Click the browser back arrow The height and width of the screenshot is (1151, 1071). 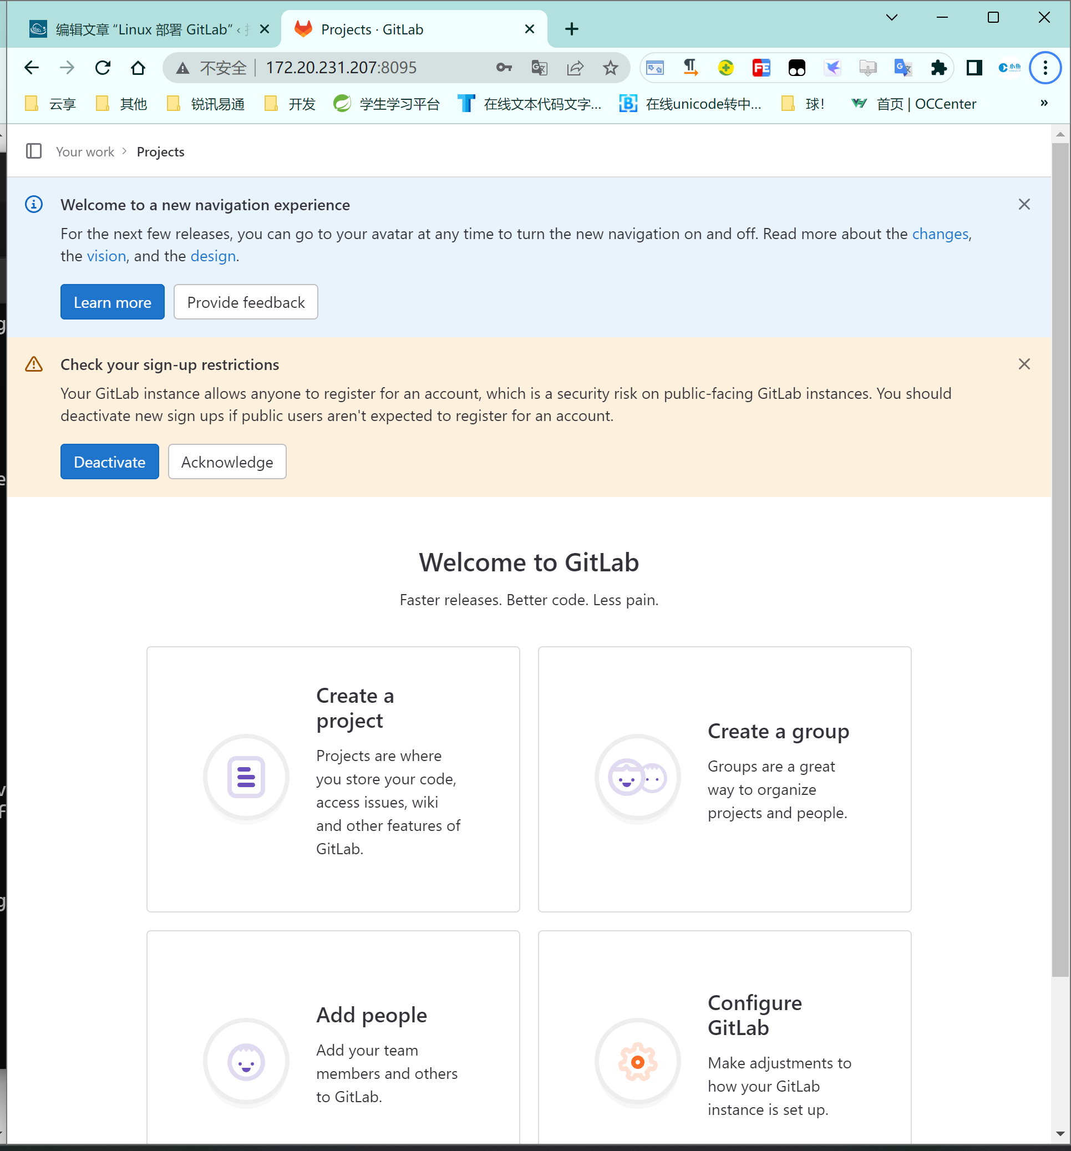(32, 68)
